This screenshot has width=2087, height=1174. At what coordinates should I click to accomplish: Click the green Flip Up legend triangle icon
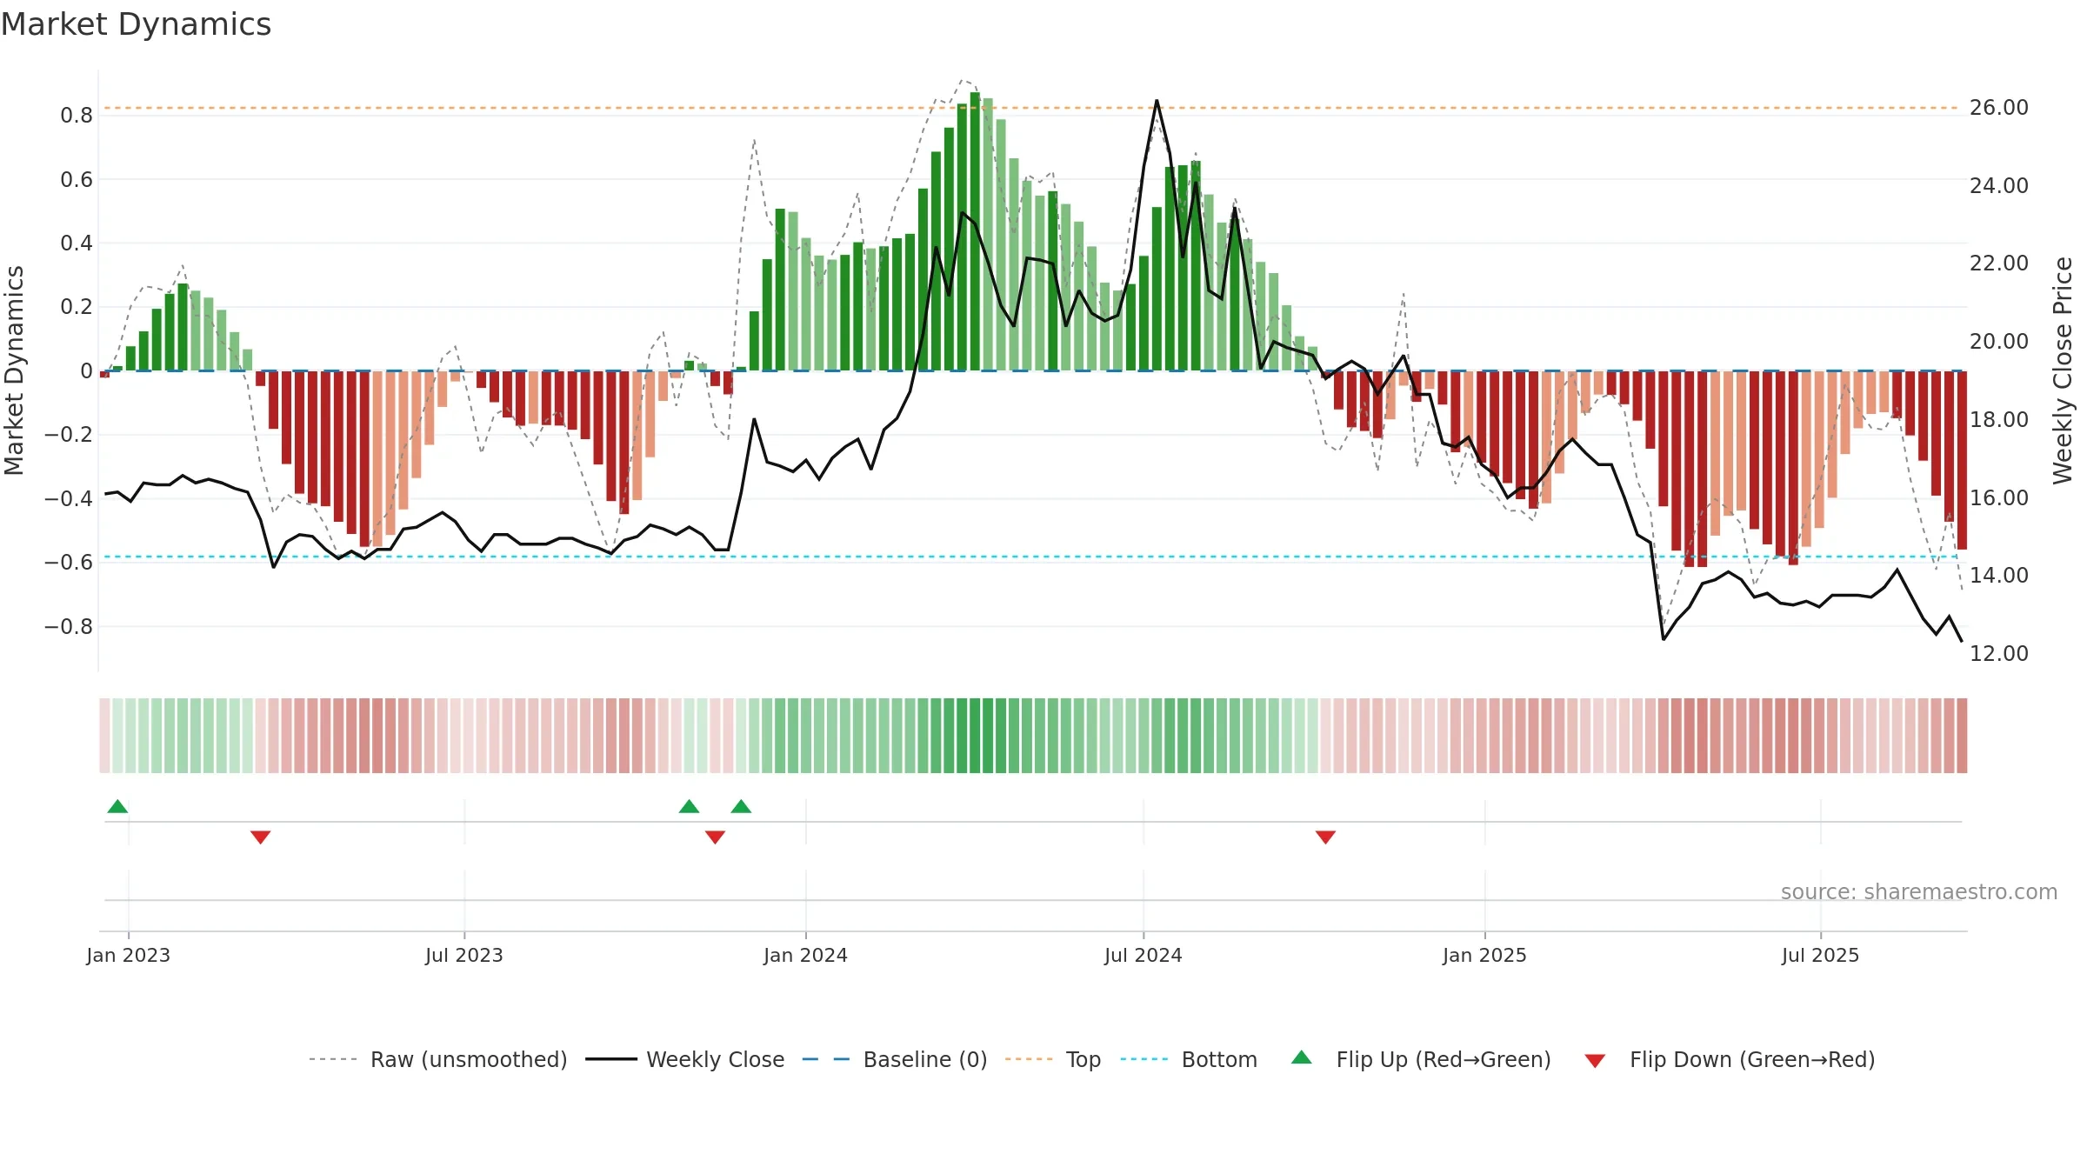click(1302, 1057)
